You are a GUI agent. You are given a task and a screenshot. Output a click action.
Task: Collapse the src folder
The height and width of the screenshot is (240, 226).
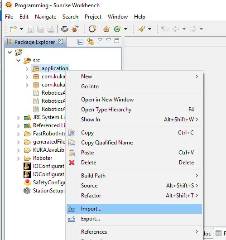click(19, 61)
